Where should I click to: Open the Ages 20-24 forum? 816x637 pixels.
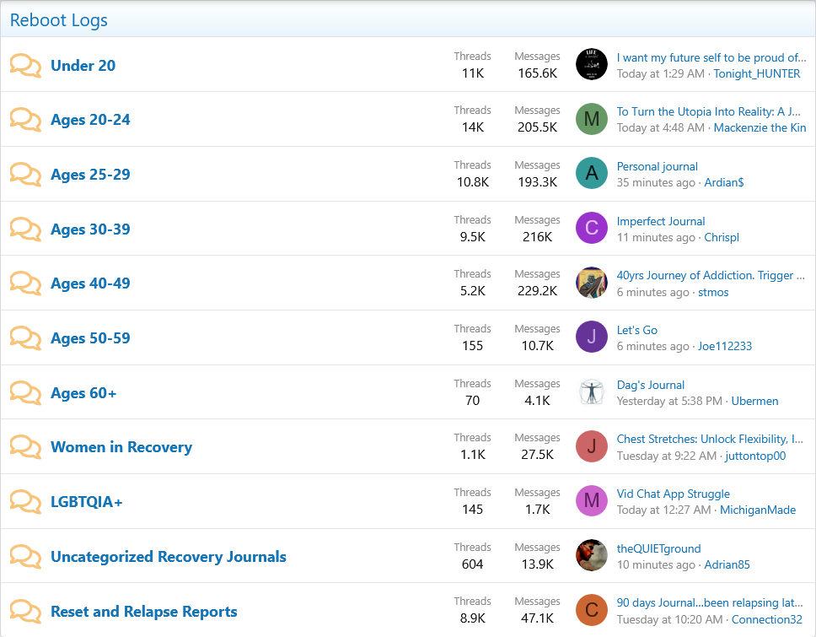coord(90,120)
